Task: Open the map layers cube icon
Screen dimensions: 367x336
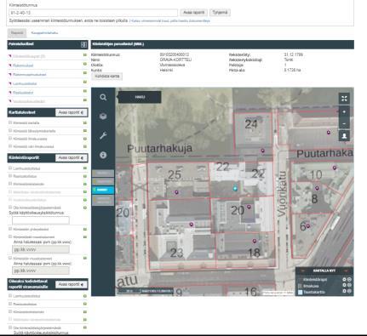Action: 103,117
